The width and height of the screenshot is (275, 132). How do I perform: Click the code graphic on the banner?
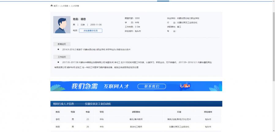pos(185,86)
